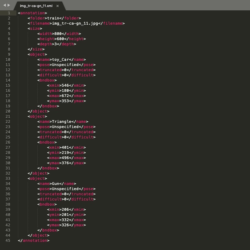Click the truncated code on line 36
This screenshot has height=250, width=250.
pos(67,194)
